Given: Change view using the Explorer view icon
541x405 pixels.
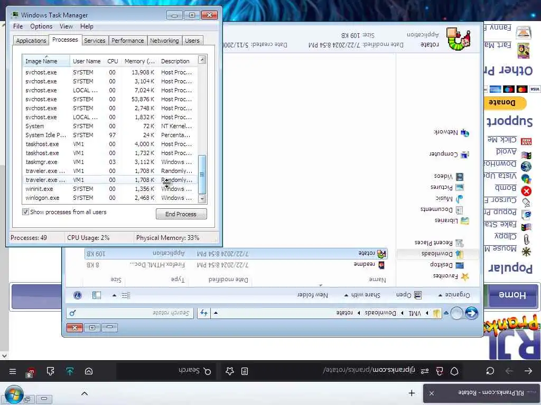Looking at the screenshot, I should pyautogui.click(x=126, y=295).
